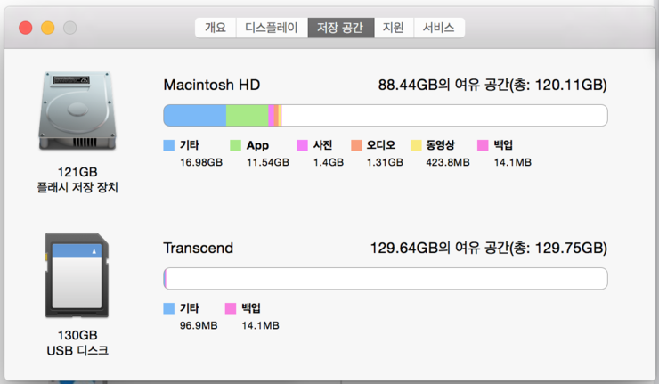The image size is (659, 384).
Task: Select the 저장 공간 tab
Action: 340,28
